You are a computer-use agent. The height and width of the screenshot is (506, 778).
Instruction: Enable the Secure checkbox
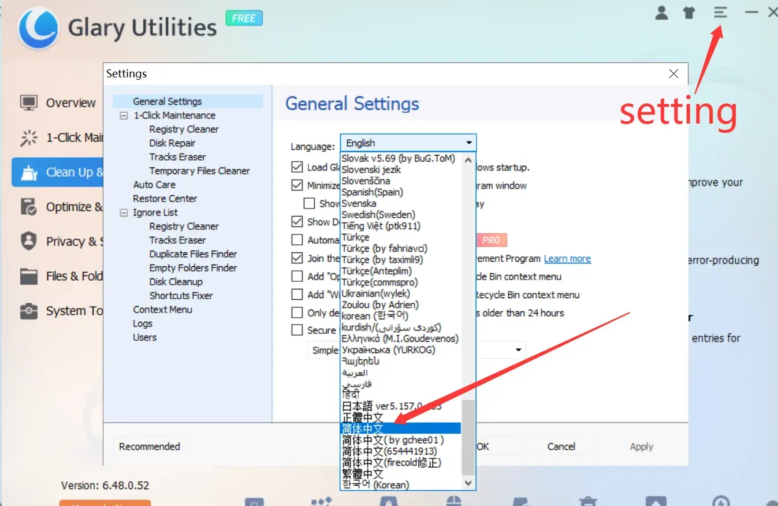pyautogui.click(x=297, y=330)
